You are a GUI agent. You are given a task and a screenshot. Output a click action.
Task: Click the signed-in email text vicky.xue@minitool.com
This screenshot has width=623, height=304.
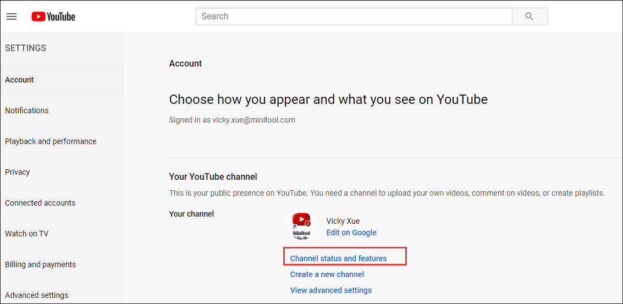(x=254, y=120)
